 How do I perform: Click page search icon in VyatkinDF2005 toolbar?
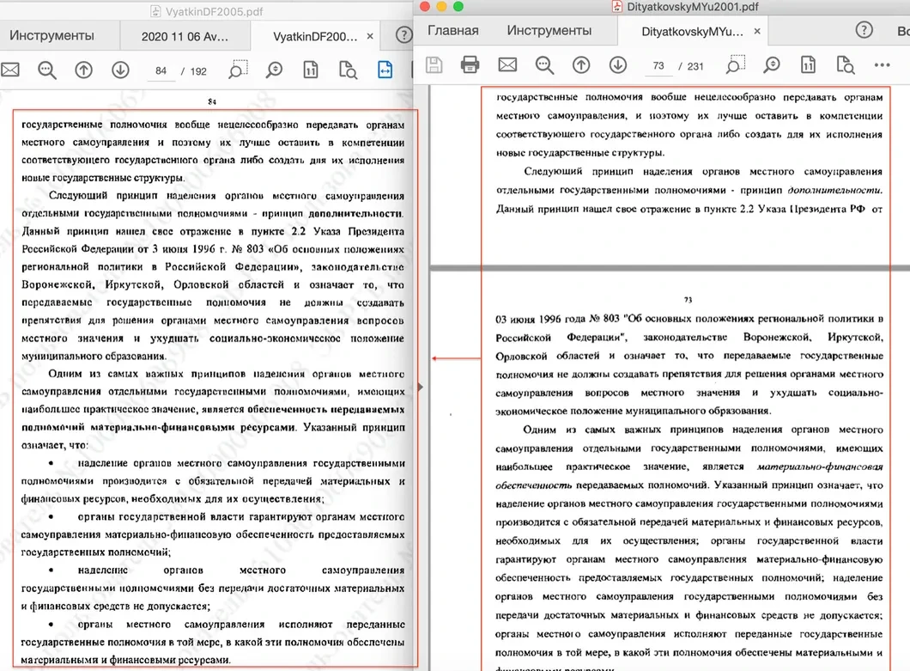click(348, 70)
